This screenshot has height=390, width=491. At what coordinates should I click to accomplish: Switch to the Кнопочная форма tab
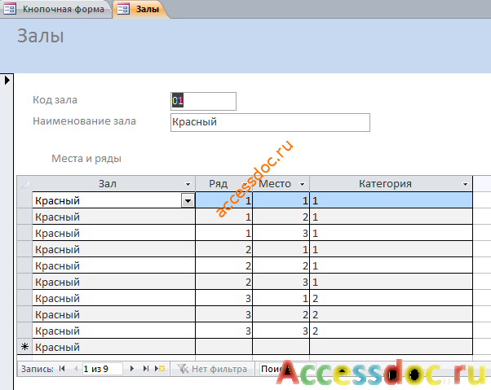55,9
